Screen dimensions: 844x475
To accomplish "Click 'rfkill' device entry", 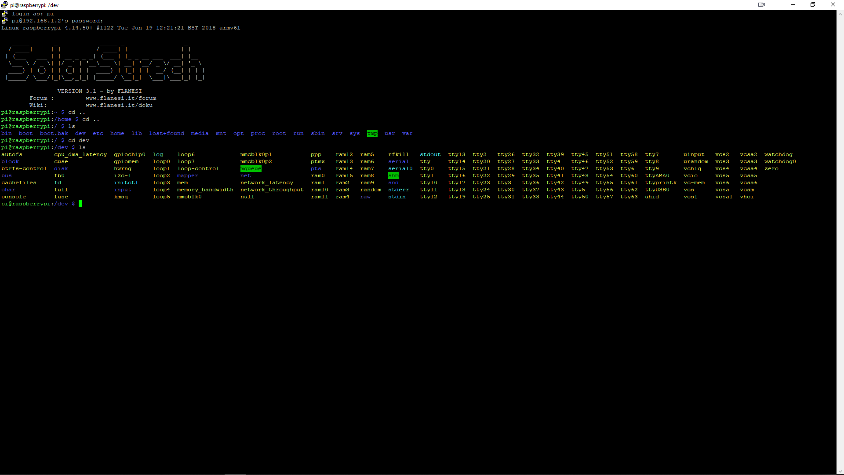I will pos(399,154).
